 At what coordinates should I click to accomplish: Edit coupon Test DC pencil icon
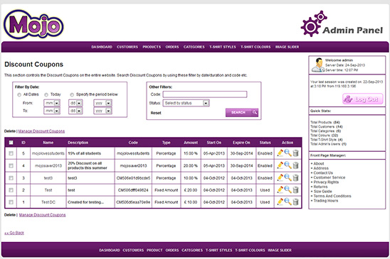pos(280,202)
